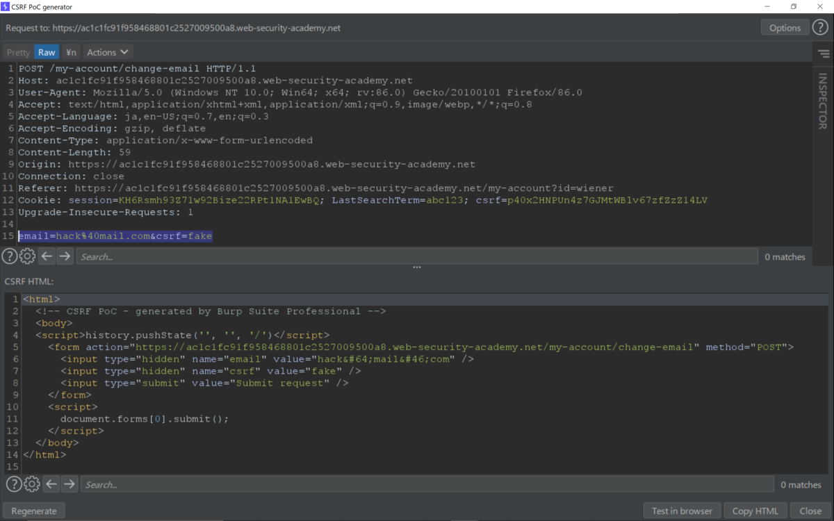Switch to Pretty view
834x521 pixels.
[x=19, y=52]
